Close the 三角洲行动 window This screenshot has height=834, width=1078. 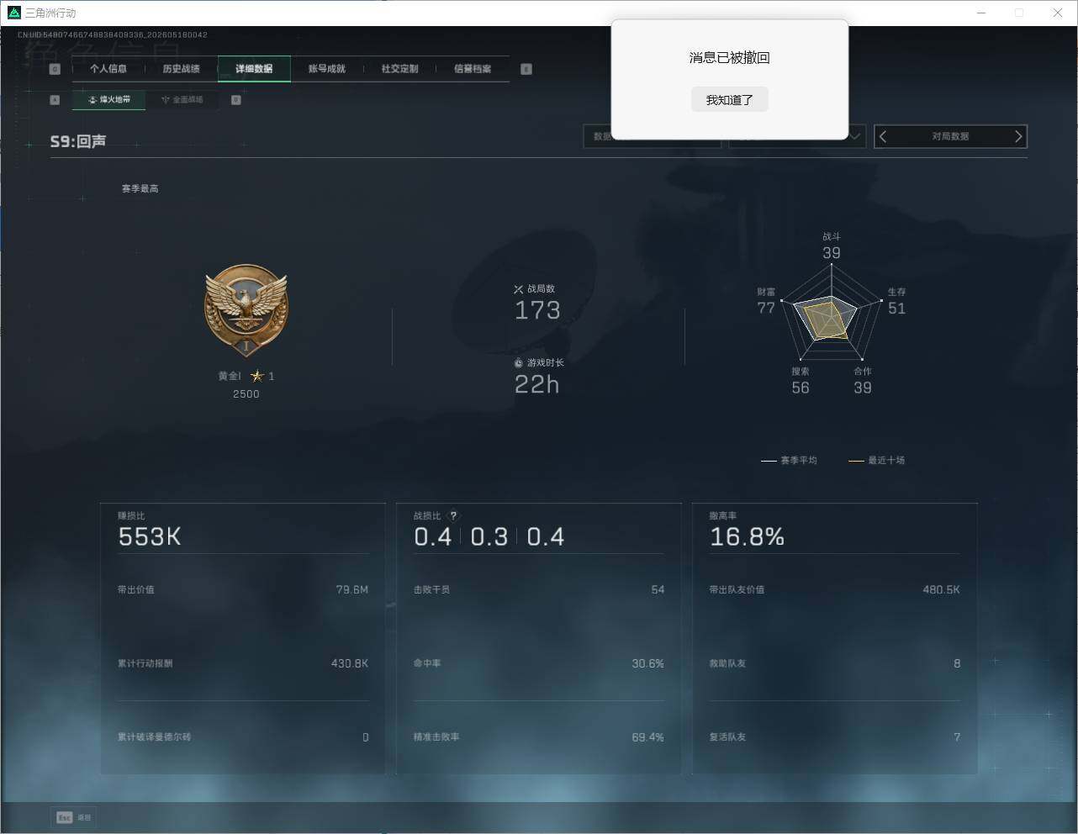click(1058, 13)
